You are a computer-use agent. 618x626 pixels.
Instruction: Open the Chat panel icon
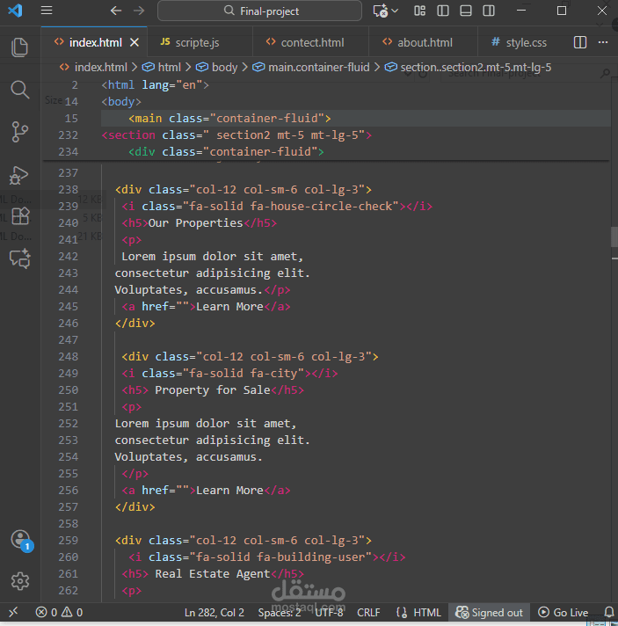pyautogui.click(x=19, y=258)
